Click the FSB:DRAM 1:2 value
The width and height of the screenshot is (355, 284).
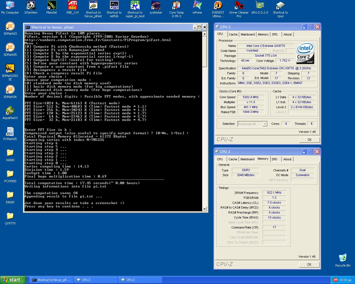[x=274, y=197]
